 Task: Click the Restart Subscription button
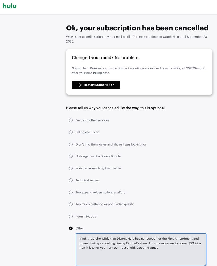pyautogui.click(x=96, y=85)
